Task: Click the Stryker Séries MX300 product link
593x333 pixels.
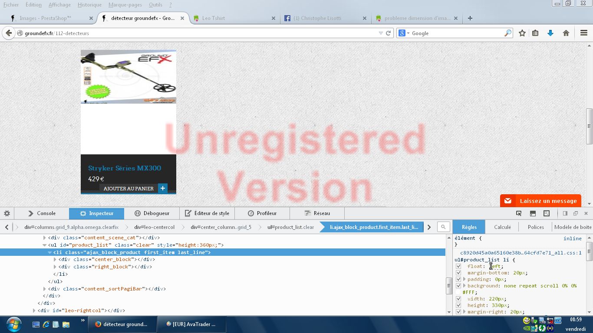Action: click(125, 168)
